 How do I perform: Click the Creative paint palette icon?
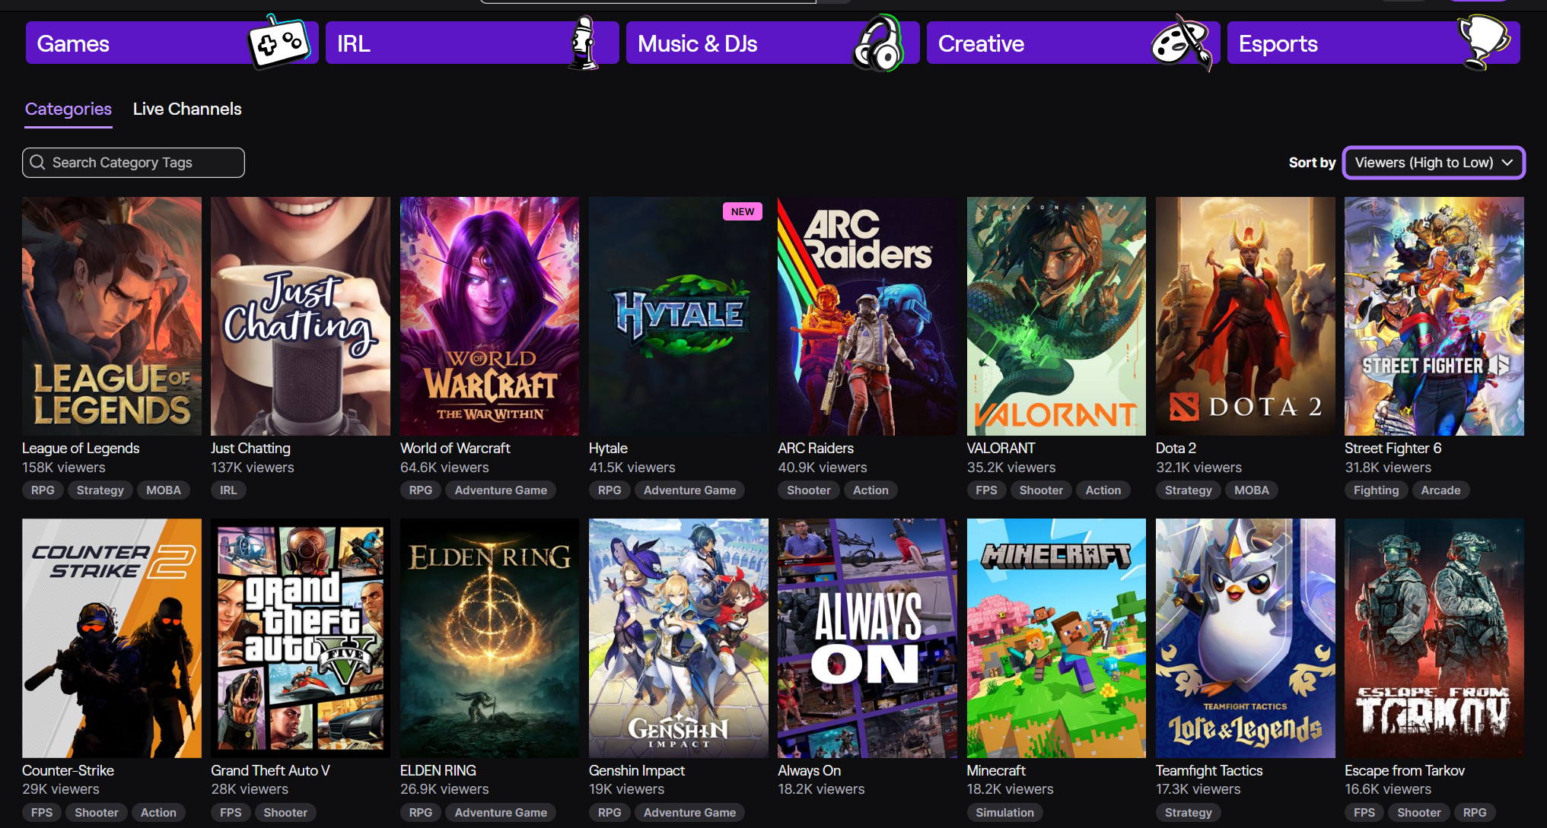[x=1180, y=43]
